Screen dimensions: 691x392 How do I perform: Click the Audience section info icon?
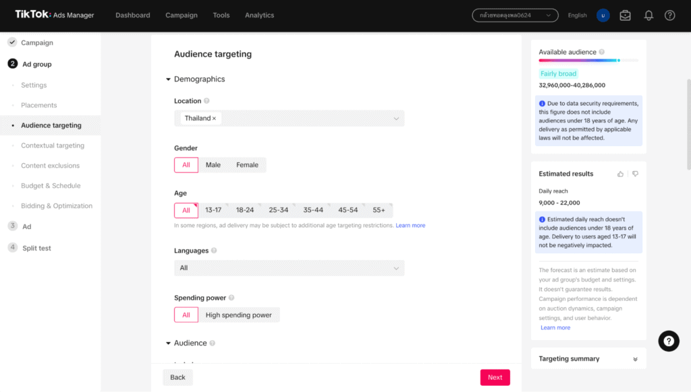click(x=213, y=343)
